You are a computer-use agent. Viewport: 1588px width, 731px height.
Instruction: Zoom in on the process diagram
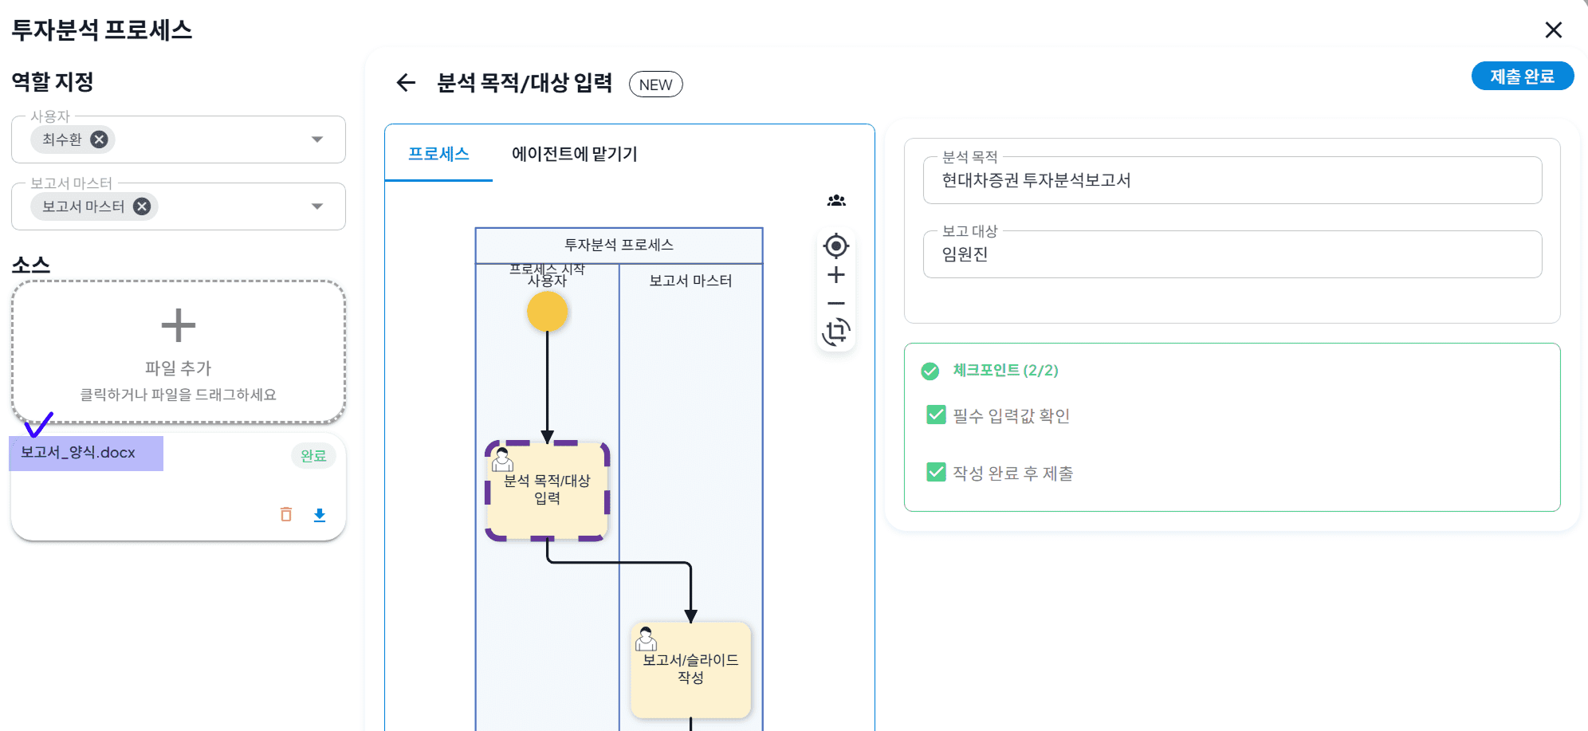tap(836, 275)
